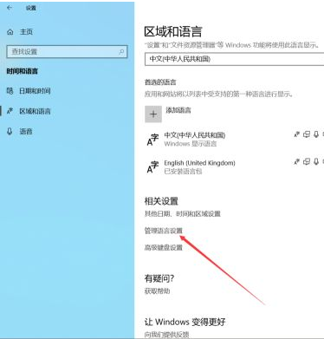Screen dimensions: 324x339
Task: Click the 区域和语言 page heading
Action: tap(173, 31)
